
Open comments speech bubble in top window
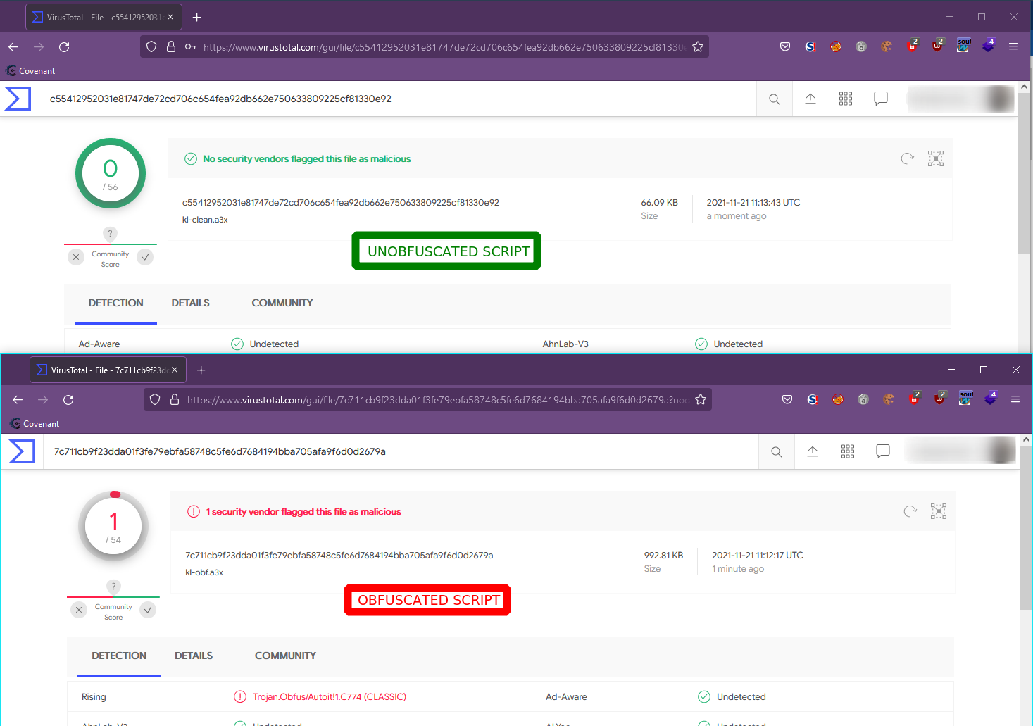(x=881, y=99)
